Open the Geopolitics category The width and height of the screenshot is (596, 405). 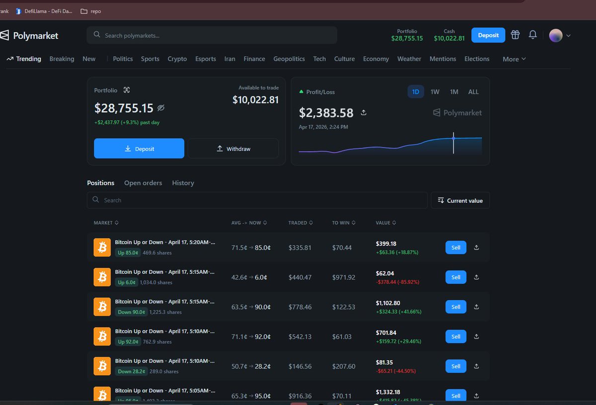(289, 59)
